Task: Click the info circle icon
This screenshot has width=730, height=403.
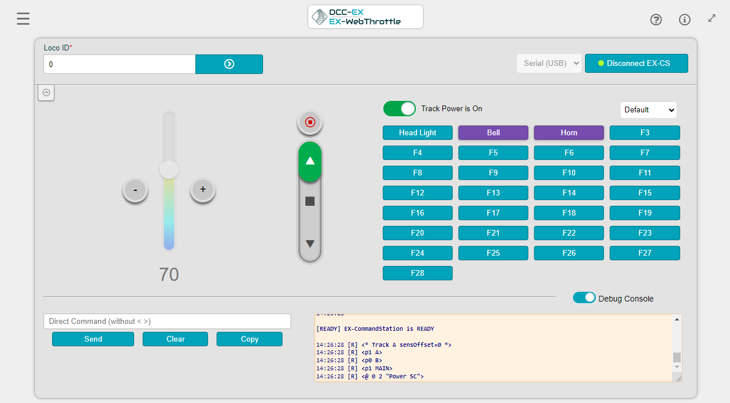Action: point(685,20)
